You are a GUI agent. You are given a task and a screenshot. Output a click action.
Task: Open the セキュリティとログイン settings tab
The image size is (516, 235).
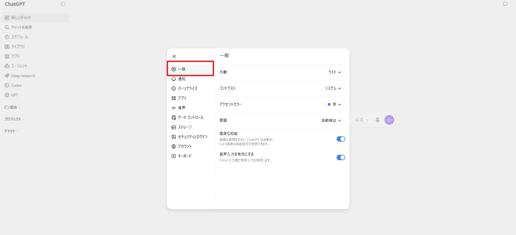coord(191,137)
